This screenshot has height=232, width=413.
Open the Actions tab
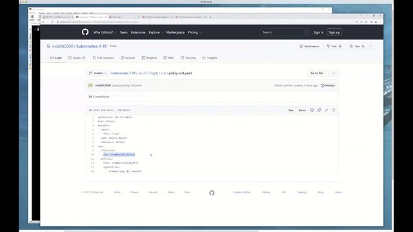click(128, 58)
